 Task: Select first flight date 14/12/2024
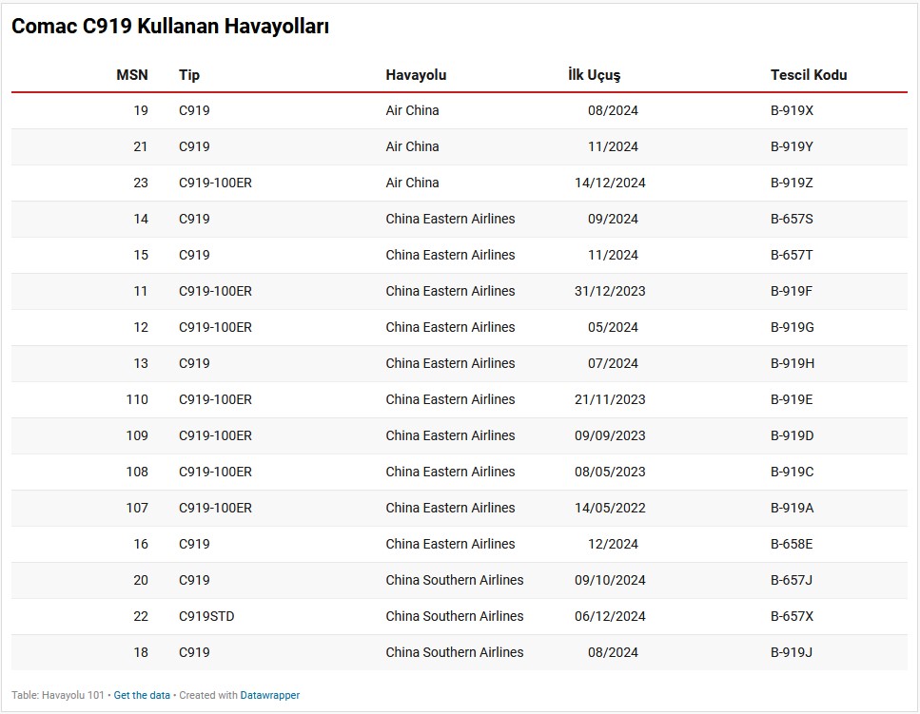click(610, 183)
